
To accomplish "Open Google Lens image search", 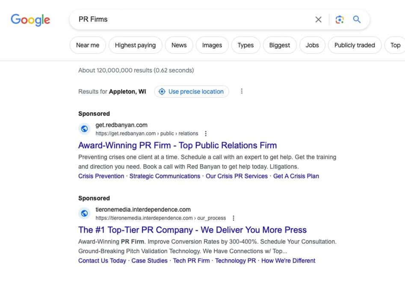I will pyautogui.click(x=340, y=20).
